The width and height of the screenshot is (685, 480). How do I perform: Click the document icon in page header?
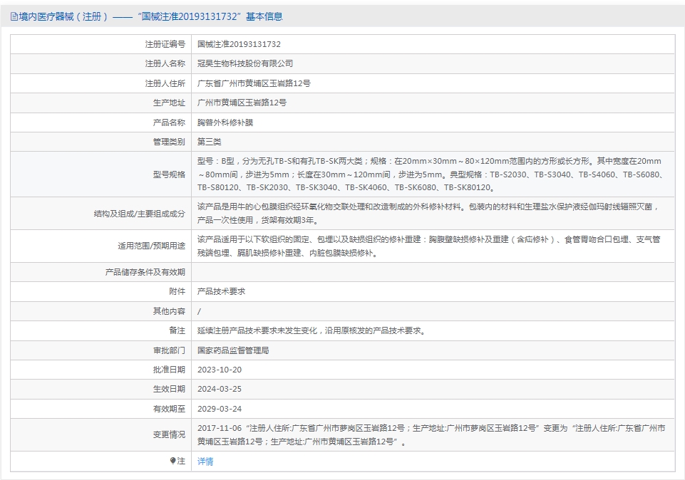pyautogui.click(x=14, y=16)
